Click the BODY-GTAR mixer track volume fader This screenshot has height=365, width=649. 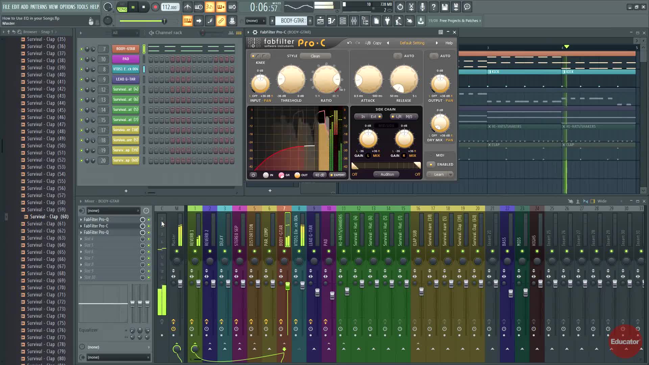(x=288, y=286)
